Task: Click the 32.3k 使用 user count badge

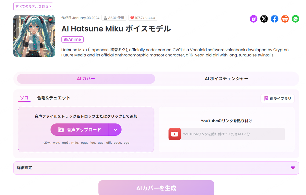Action: point(114,18)
